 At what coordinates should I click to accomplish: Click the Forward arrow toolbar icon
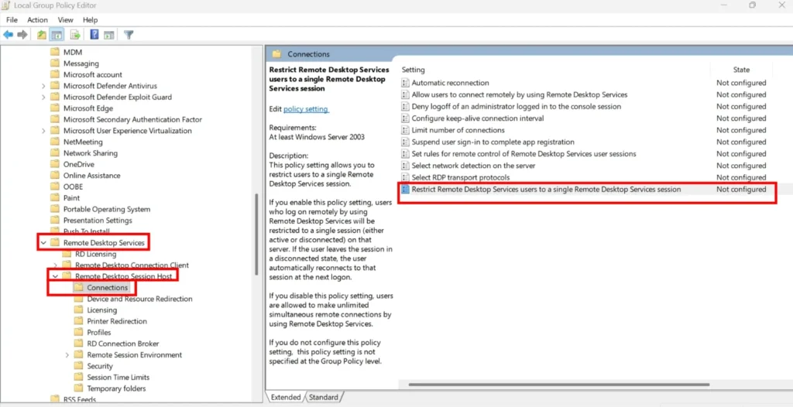click(21, 35)
